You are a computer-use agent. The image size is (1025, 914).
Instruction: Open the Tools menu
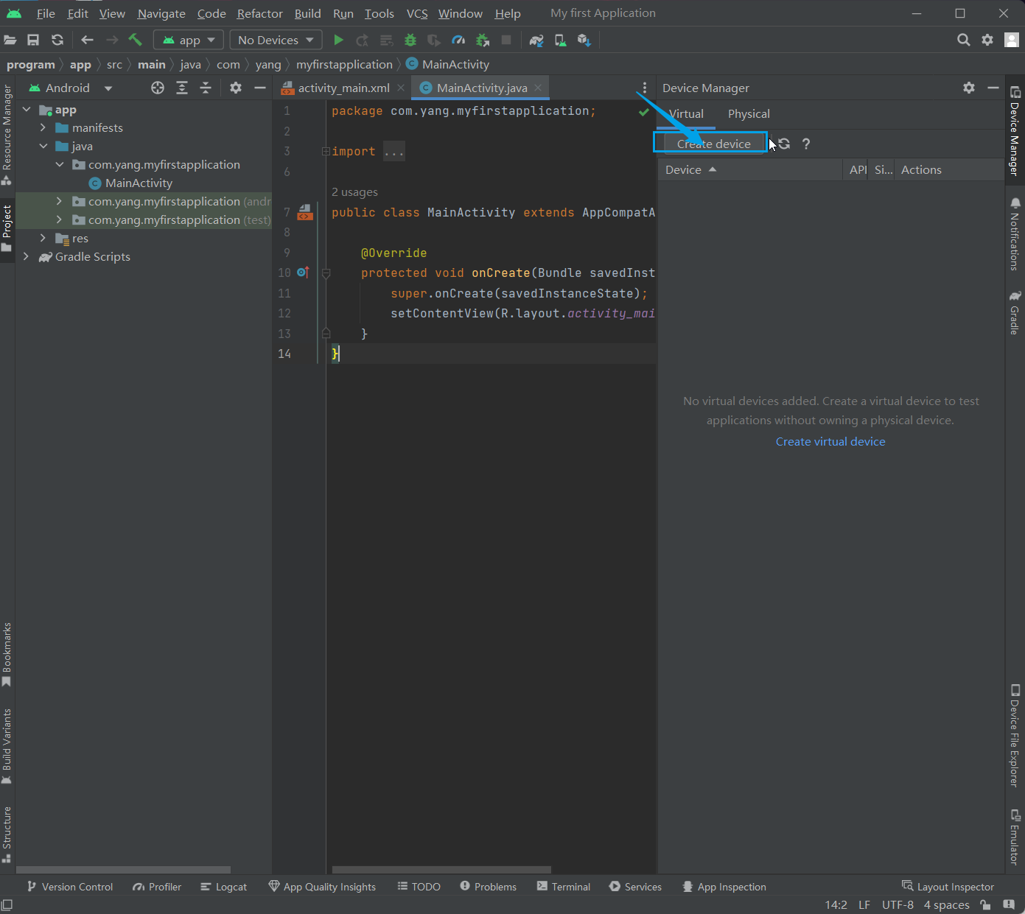pyautogui.click(x=379, y=13)
